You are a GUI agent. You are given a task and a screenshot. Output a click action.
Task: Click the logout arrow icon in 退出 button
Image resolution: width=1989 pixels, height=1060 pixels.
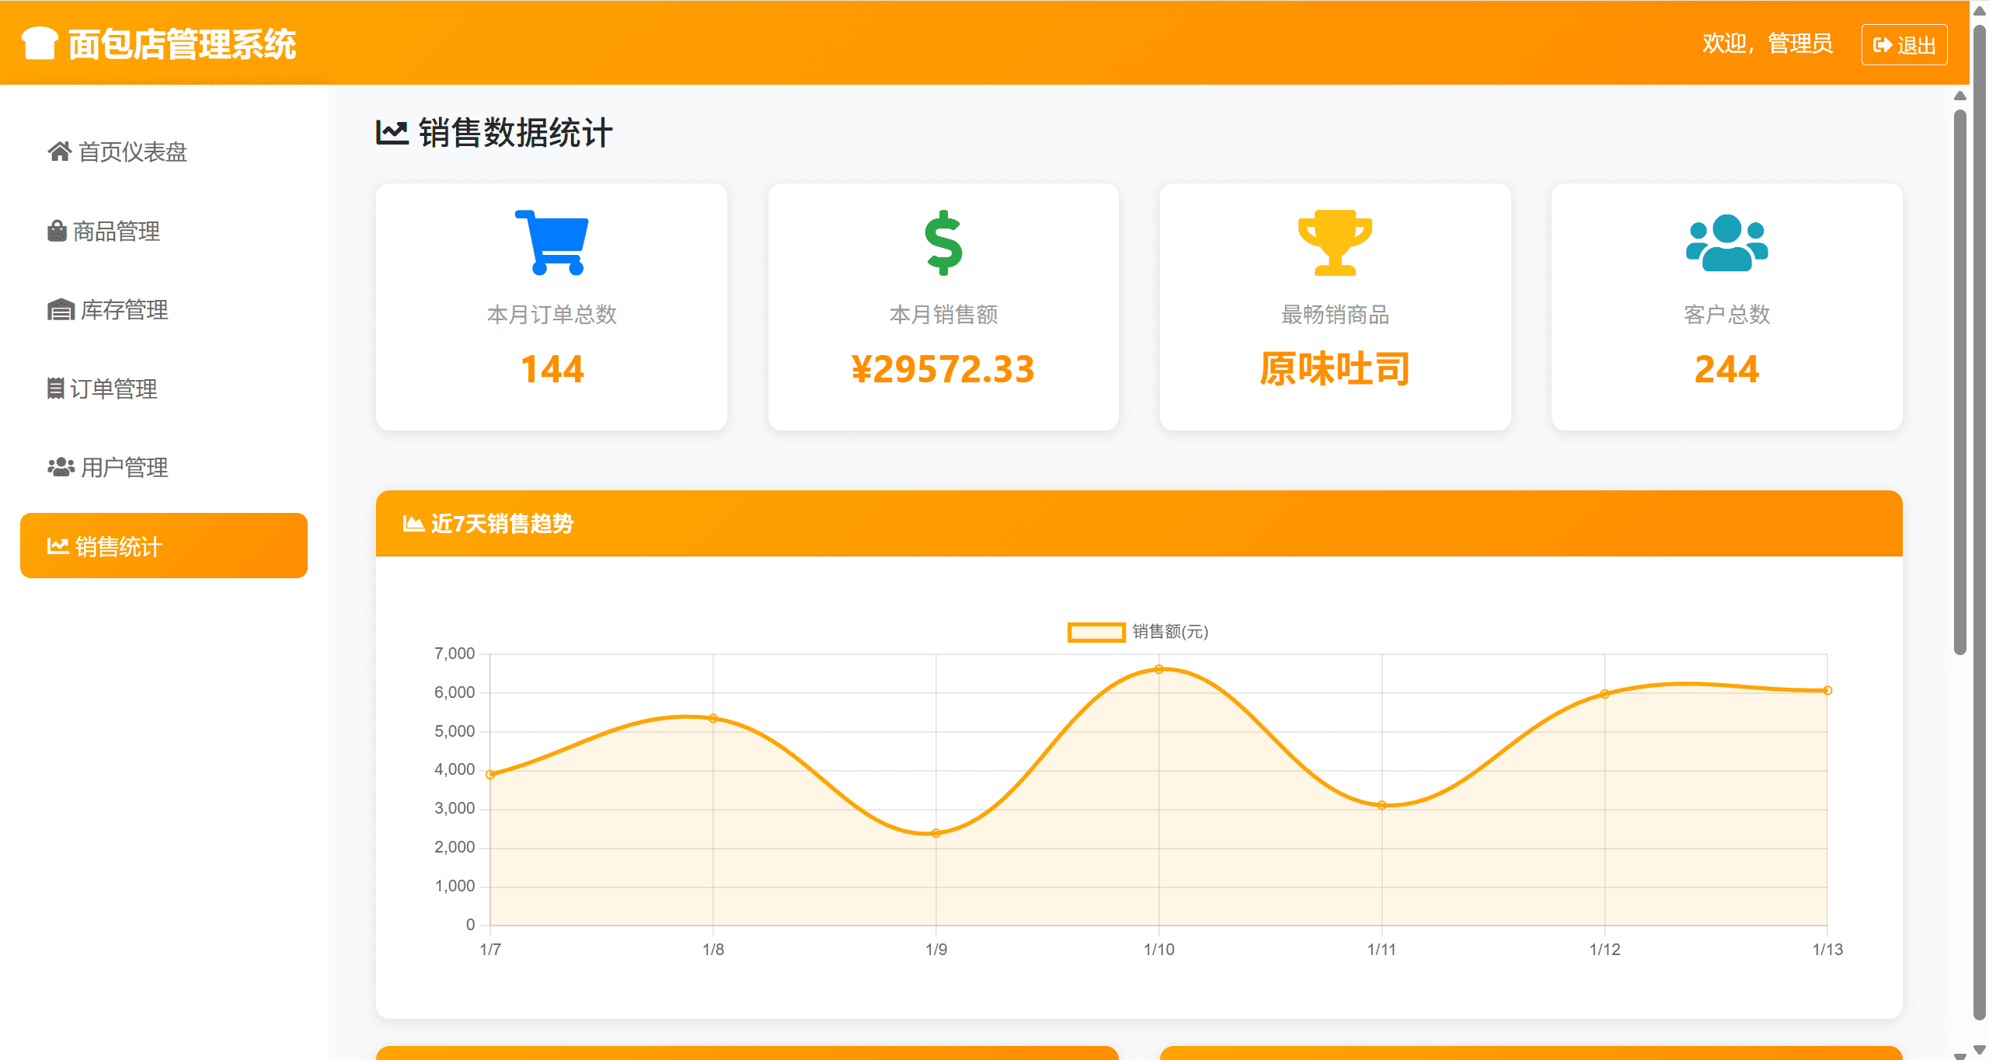[1882, 44]
